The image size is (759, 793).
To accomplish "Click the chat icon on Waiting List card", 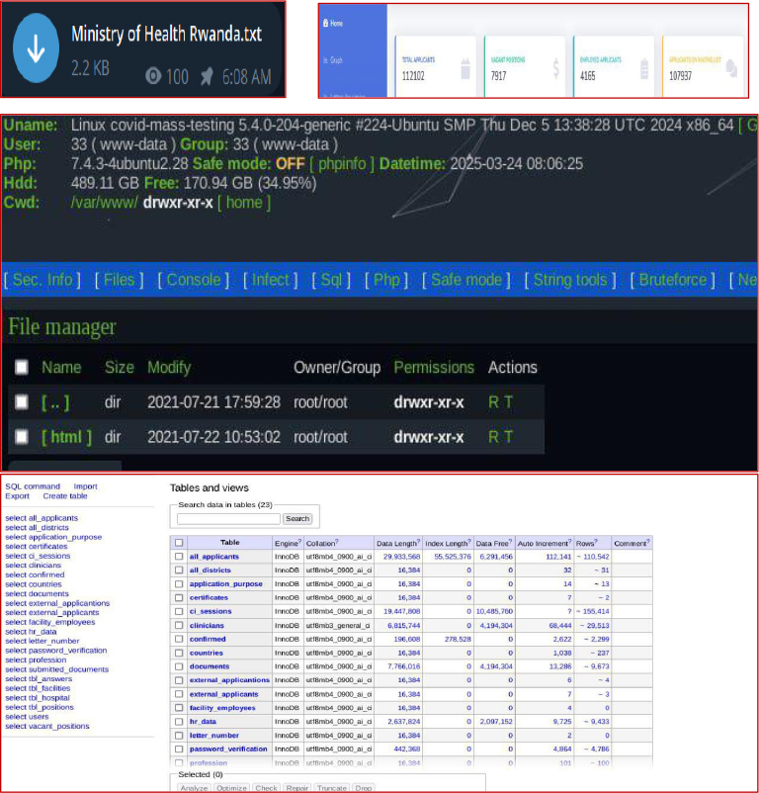I will (732, 68).
